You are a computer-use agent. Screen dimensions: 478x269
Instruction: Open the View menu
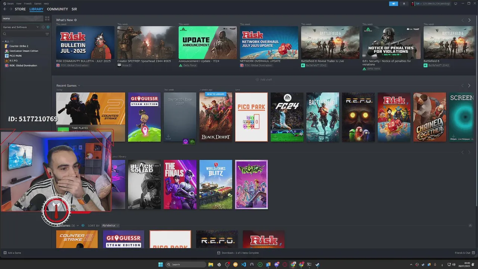19,3
